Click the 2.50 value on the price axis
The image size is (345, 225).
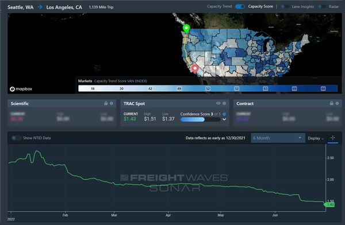(x=331, y=158)
